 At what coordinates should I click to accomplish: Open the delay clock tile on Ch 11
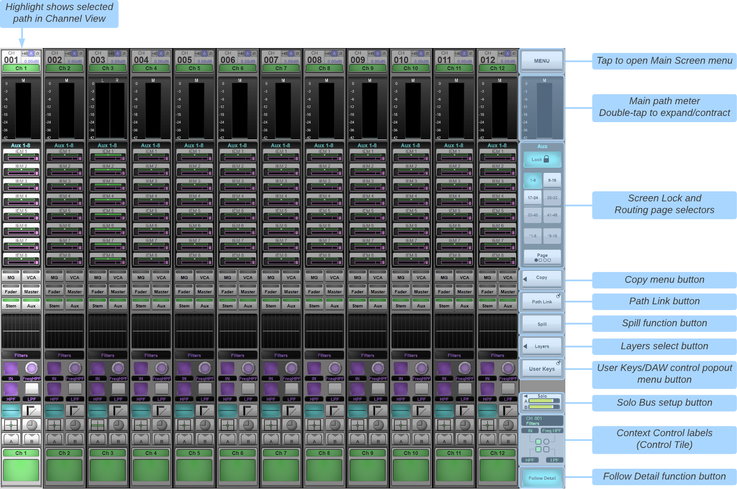pos(465,425)
